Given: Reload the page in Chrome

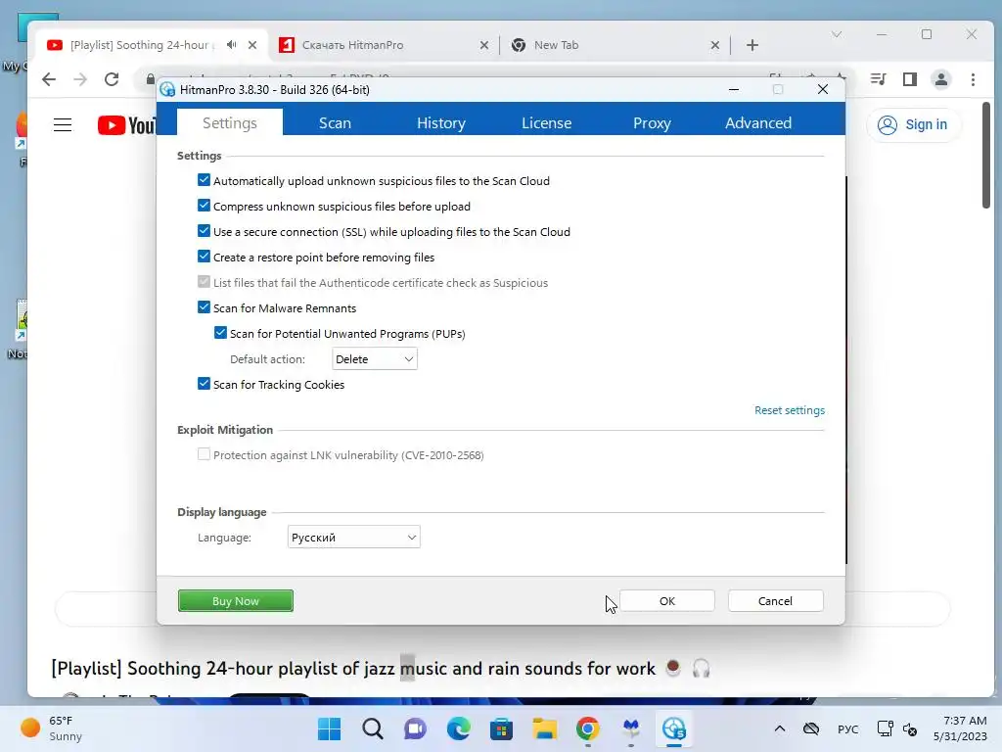Looking at the screenshot, I should (x=112, y=79).
